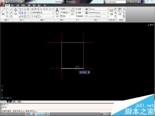Image resolution: width=155 pixels, height=116 pixels.
Task: Switch to the View (视图) ribbon tab
Action: point(29,5)
